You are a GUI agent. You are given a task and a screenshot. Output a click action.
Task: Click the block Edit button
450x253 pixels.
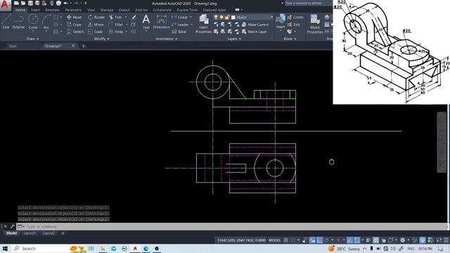(294, 25)
